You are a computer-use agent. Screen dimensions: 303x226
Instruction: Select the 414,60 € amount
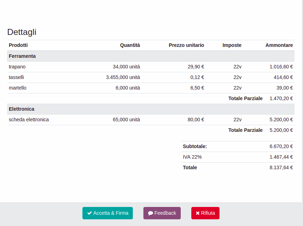283,77
